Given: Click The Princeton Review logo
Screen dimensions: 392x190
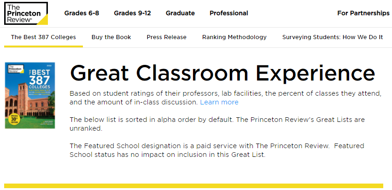Looking at the screenshot, I should click(x=26, y=12).
